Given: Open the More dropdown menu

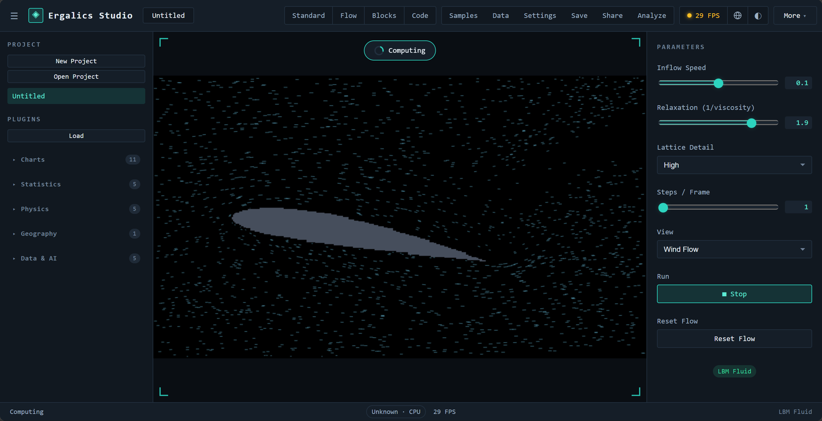Looking at the screenshot, I should pos(794,15).
